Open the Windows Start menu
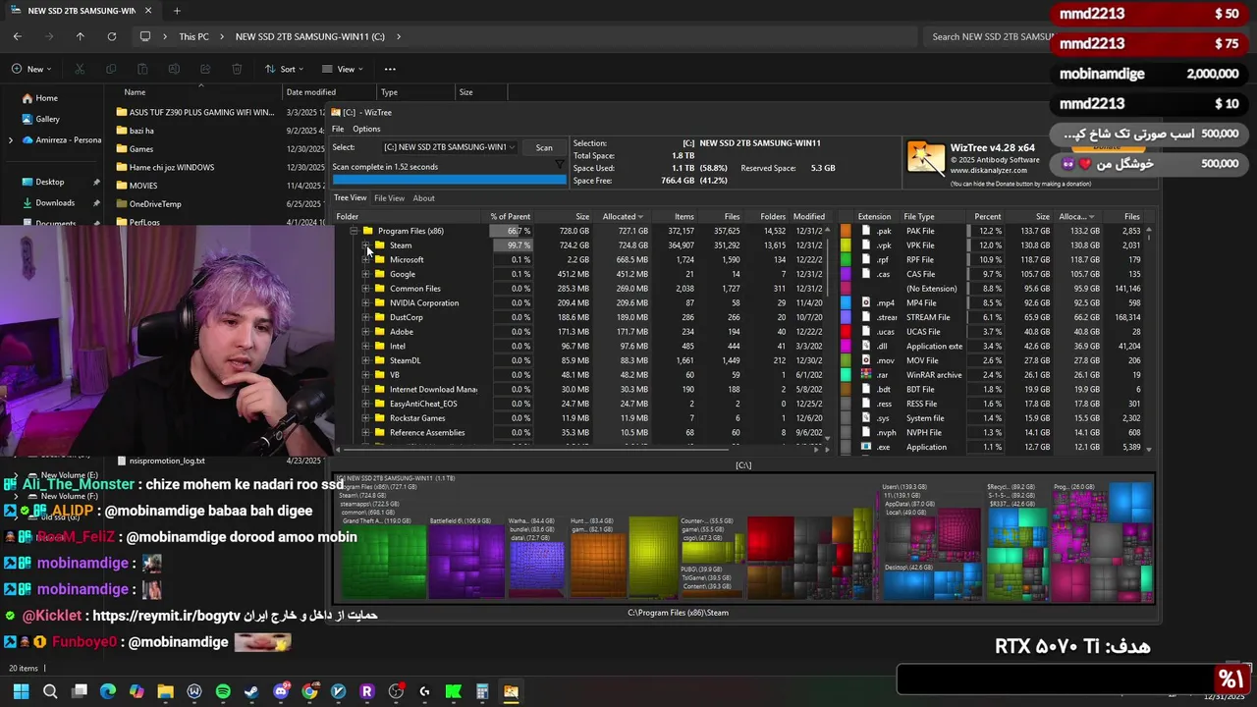The width and height of the screenshot is (1257, 707). coord(20,691)
